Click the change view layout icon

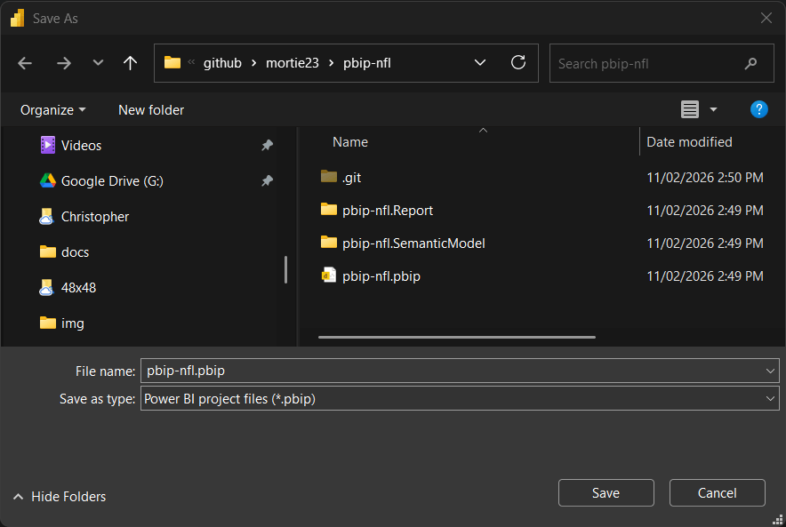(x=690, y=109)
